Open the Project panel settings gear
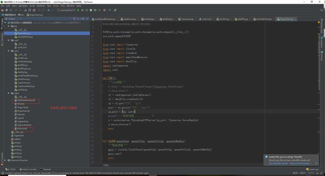Viewport: 325px width, 176px height. 83,19
